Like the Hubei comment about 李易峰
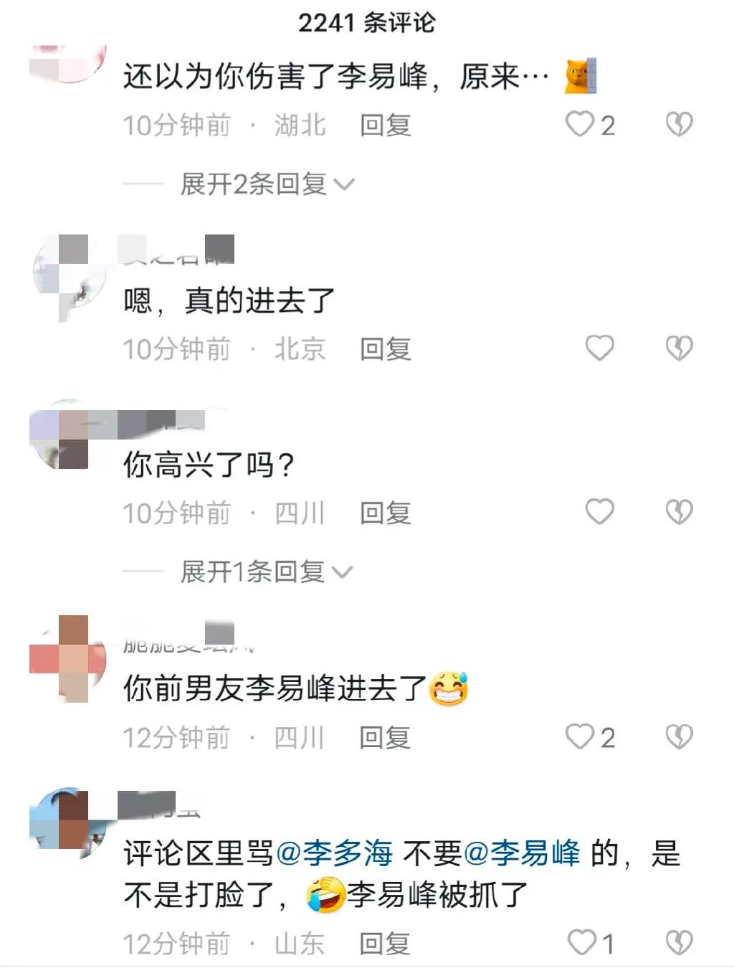This screenshot has height=968, width=734. pyautogui.click(x=580, y=124)
